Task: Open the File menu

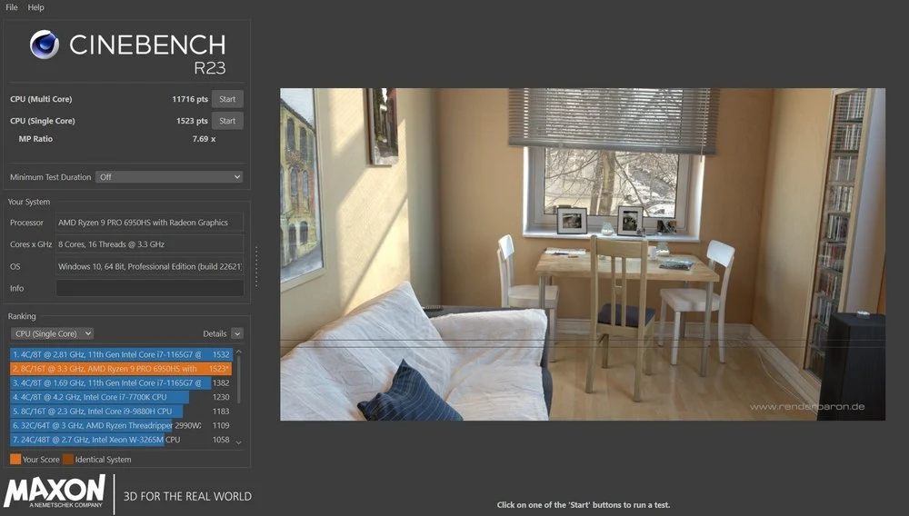Action: tap(12, 7)
